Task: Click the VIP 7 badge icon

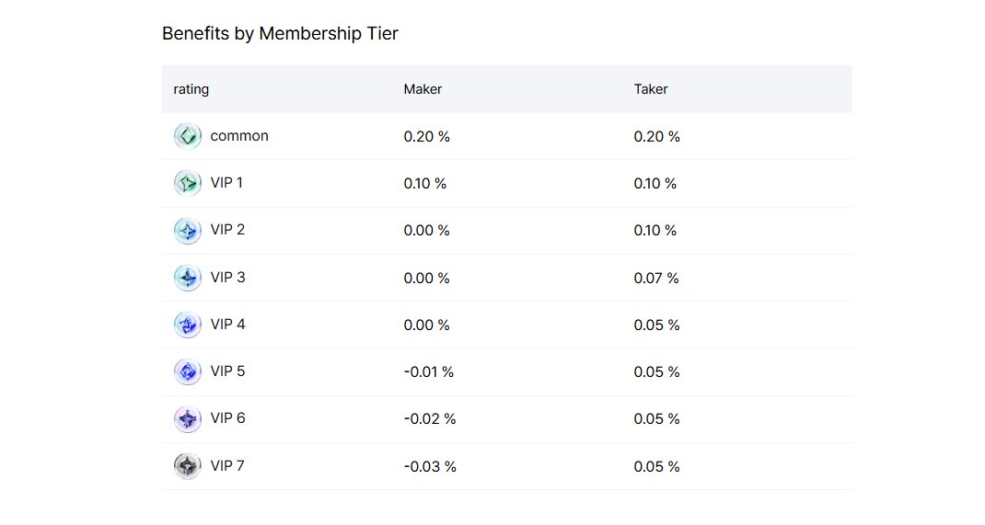Action: pyautogui.click(x=187, y=466)
